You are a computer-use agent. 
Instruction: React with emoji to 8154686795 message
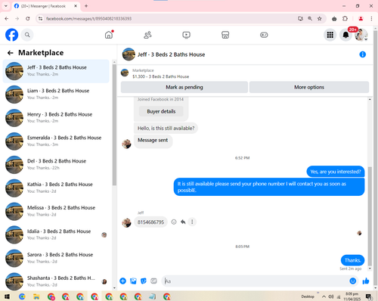coord(174,222)
